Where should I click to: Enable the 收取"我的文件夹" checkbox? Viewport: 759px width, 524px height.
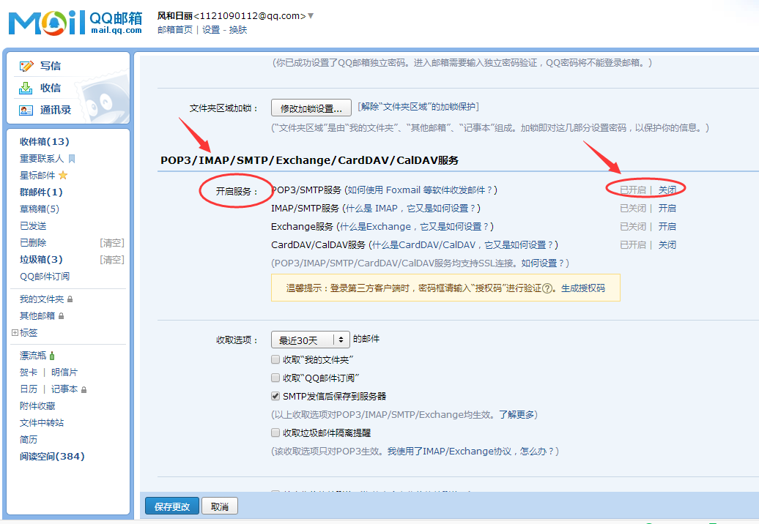(275, 359)
